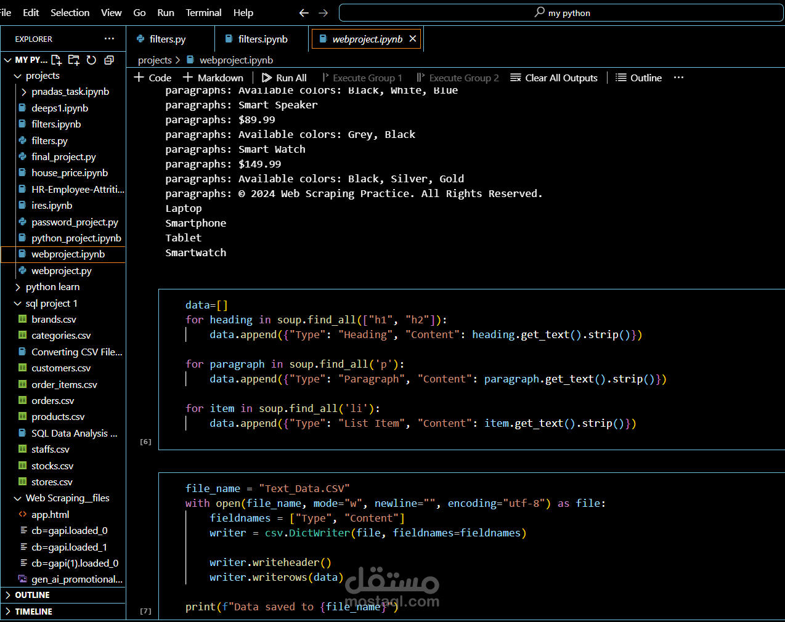Screen dimensions: 785x622
Task: Open staffs.csv file
Action: click(51, 450)
